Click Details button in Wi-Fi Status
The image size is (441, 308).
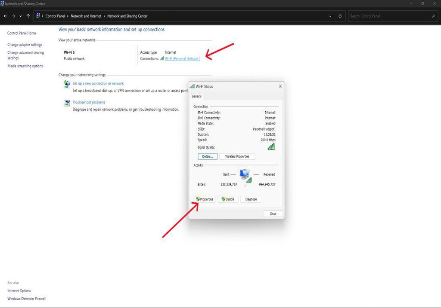[208, 156]
